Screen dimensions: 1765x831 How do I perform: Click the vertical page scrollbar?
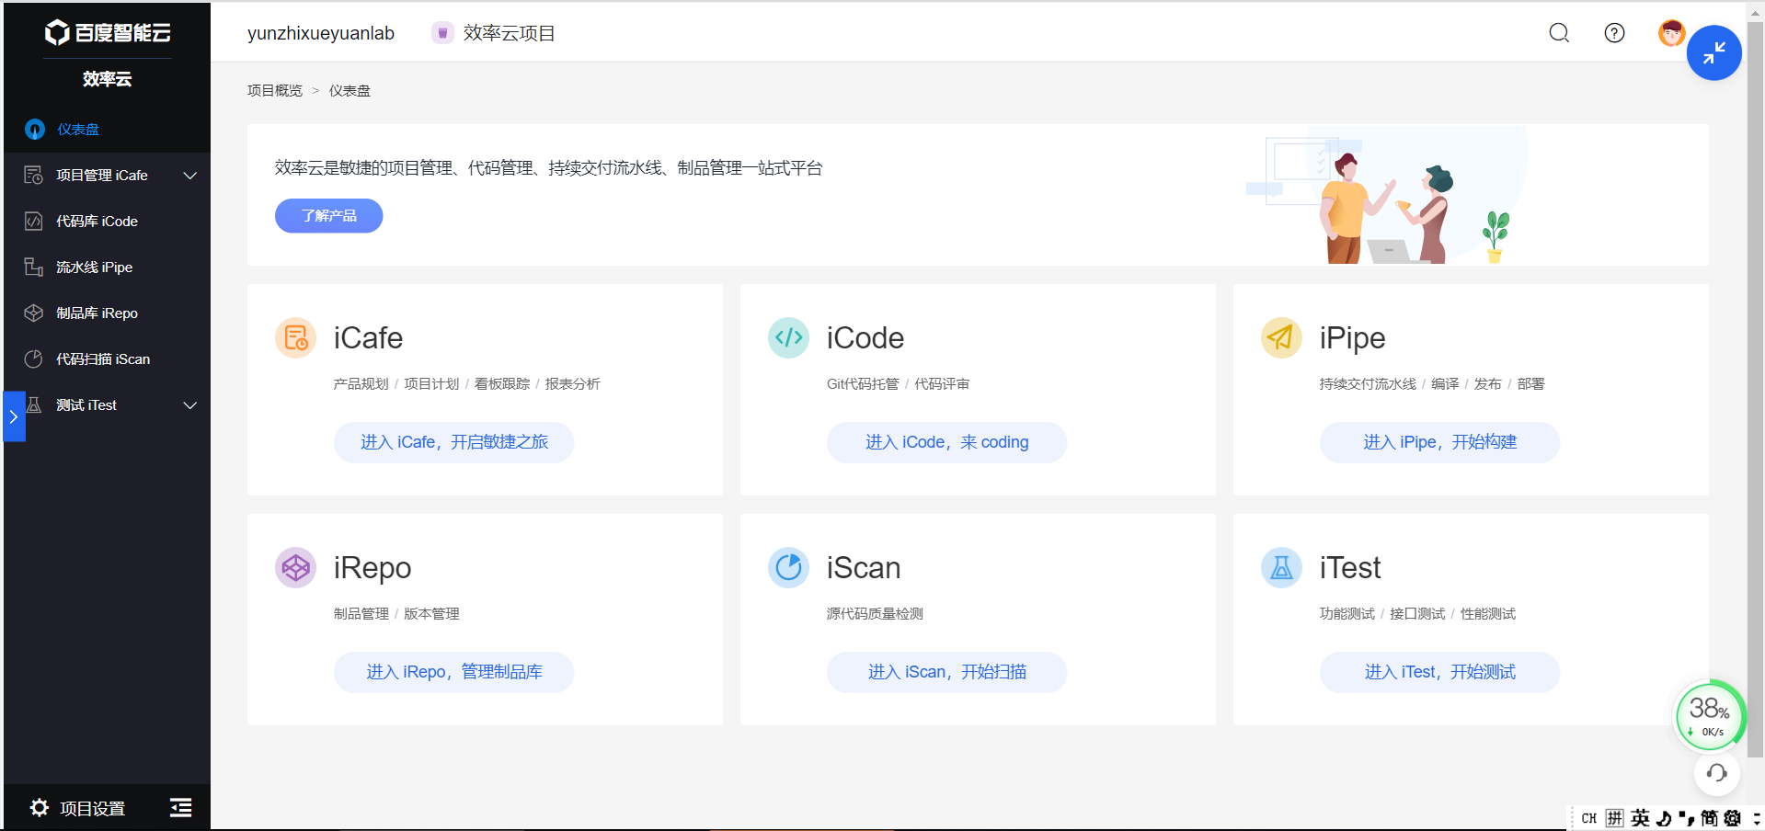(1755, 390)
